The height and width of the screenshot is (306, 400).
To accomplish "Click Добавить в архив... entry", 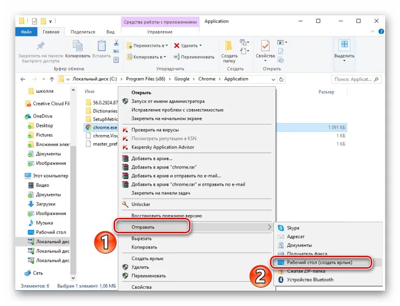I will coord(152,159).
